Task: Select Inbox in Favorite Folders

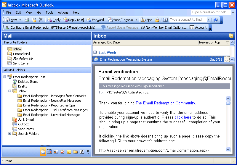Action: click(17, 49)
